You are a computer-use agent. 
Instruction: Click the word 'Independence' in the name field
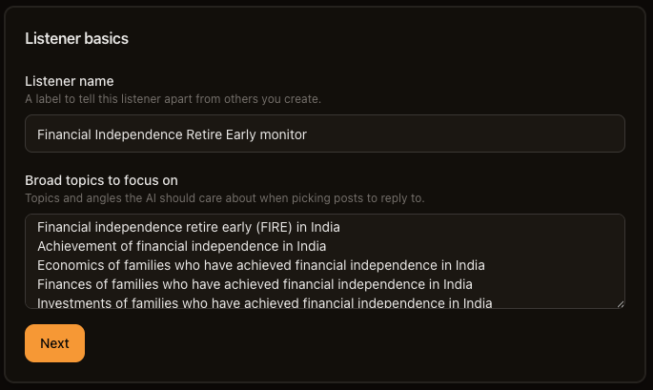[138, 135]
